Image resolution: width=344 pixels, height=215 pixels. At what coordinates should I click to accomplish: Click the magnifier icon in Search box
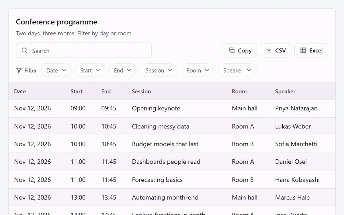[x=25, y=50]
